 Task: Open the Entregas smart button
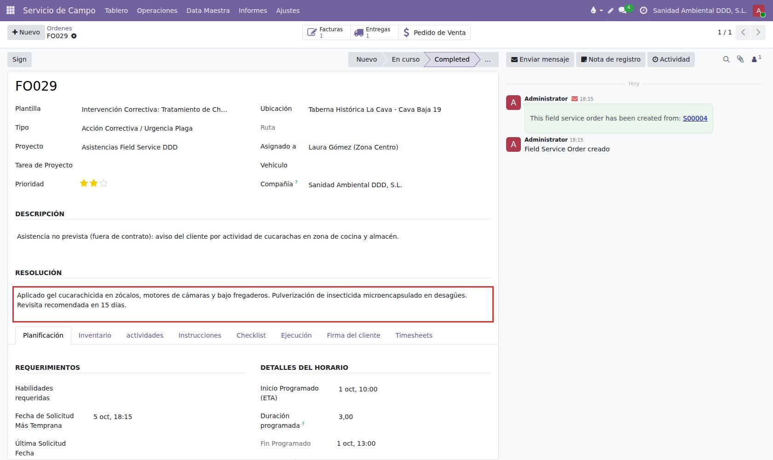(x=374, y=32)
